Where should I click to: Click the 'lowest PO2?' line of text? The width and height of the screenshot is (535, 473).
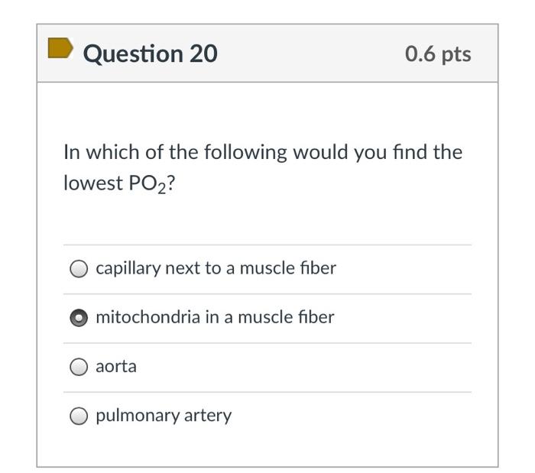[x=119, y=184]
